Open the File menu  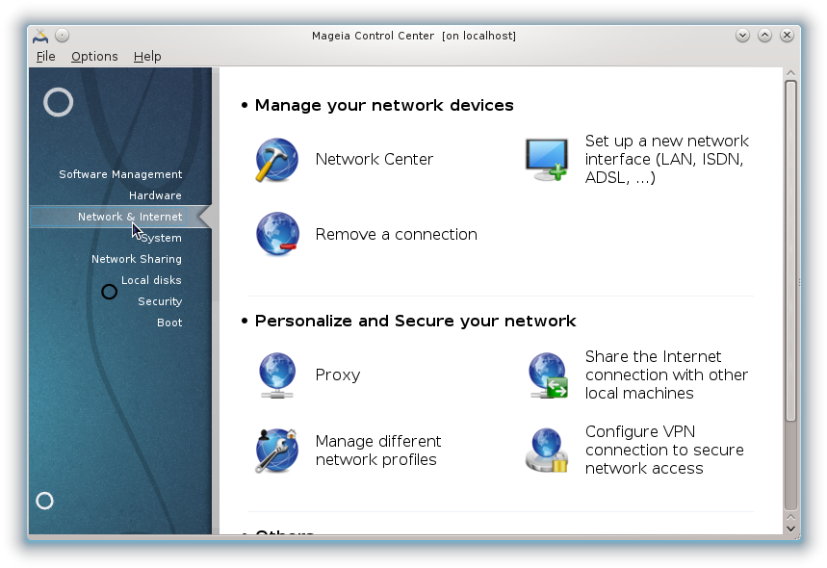[45, 56]
